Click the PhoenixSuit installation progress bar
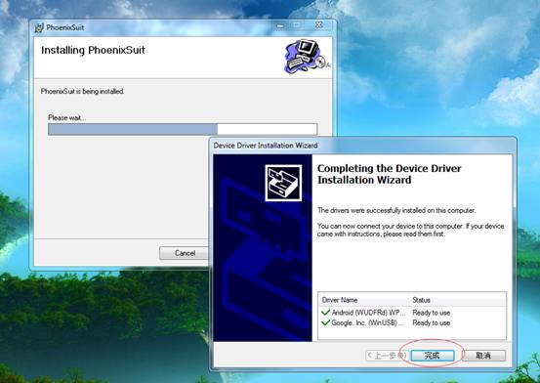This screenshot has height=383, width=540. 183,129
